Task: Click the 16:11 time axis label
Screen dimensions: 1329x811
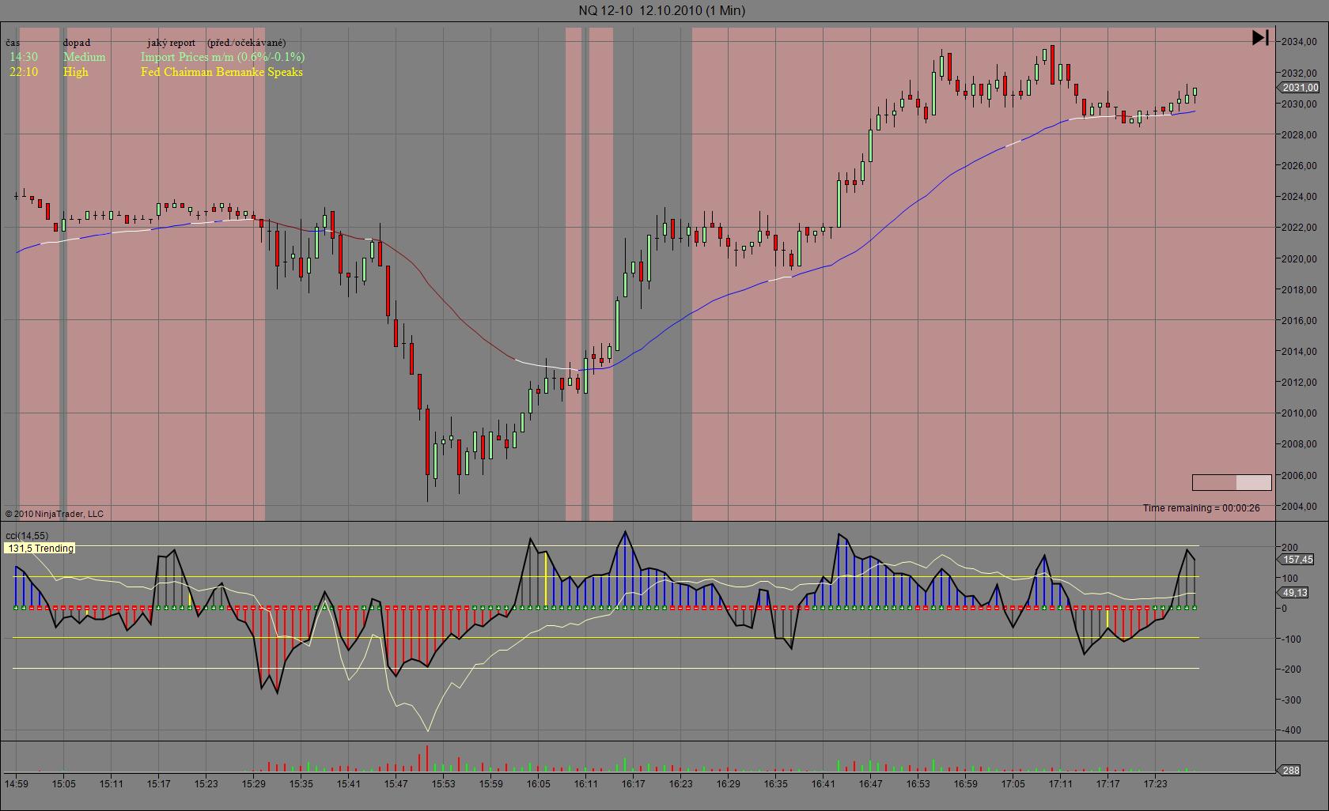Action: pos(586,784)
